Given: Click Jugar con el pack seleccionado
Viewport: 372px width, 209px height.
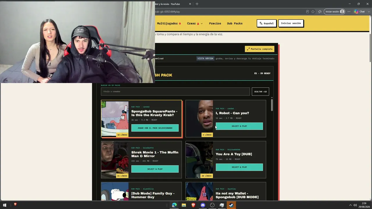Looking at the screenshot, I should [x=155, y=128].
